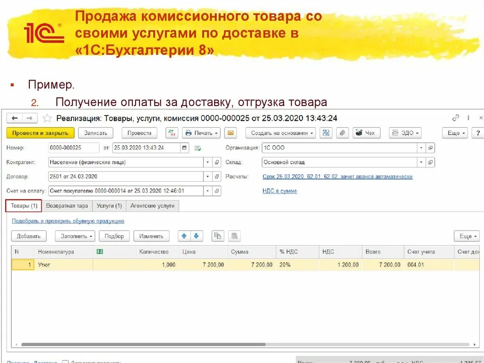Click the Чек cash register icon
Image resolution: width=484 pixels, height=363 pixels.
pos(366,133)
